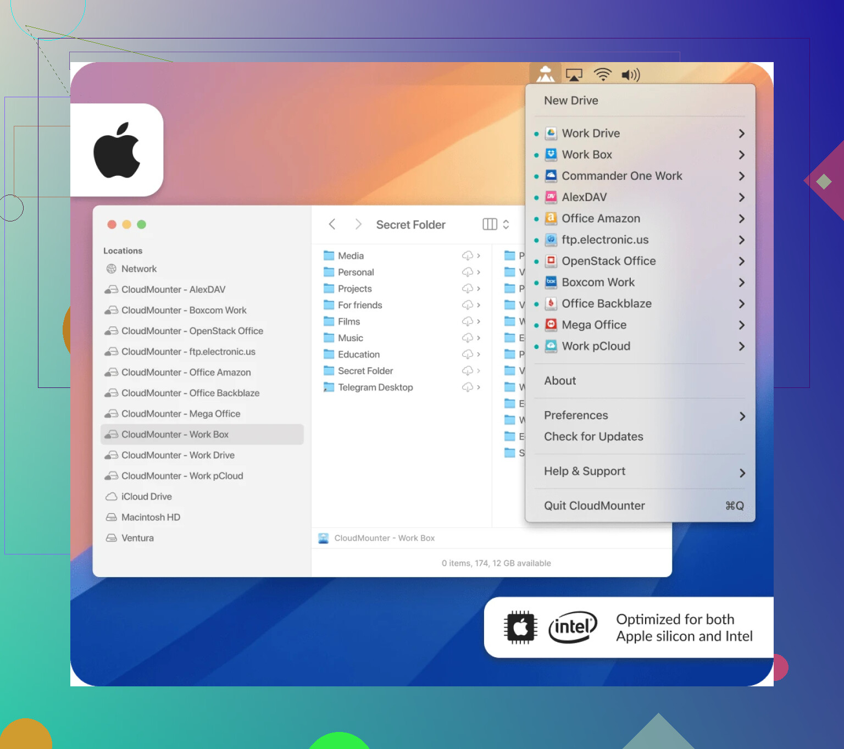Select CloudMounter - OpenStack Office in sidebar
This screenshot has width=844, height=749.
202,331
